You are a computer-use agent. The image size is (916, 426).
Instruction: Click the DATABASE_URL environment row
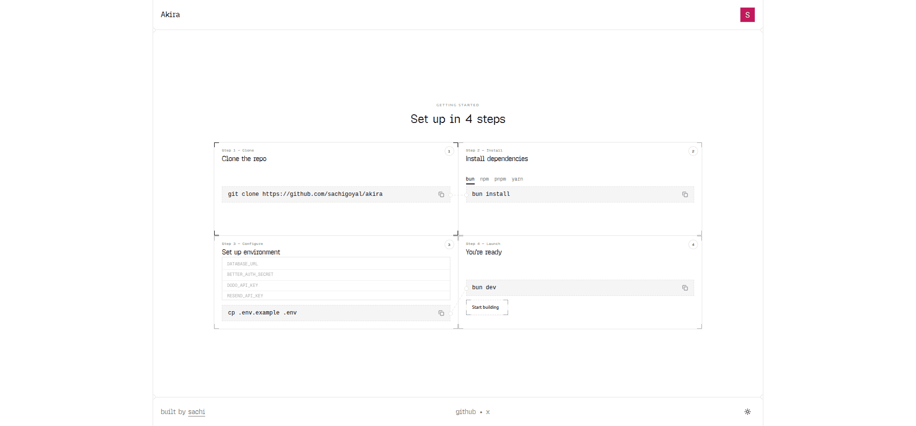pyautogui.click(x=336, y=264)
